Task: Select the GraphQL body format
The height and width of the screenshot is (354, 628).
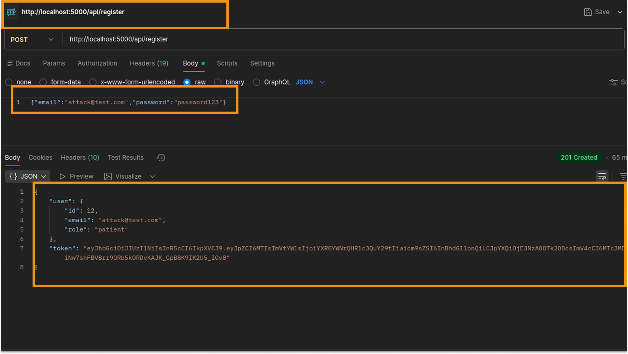Action: pyautogui.click(x=256, y=82)
